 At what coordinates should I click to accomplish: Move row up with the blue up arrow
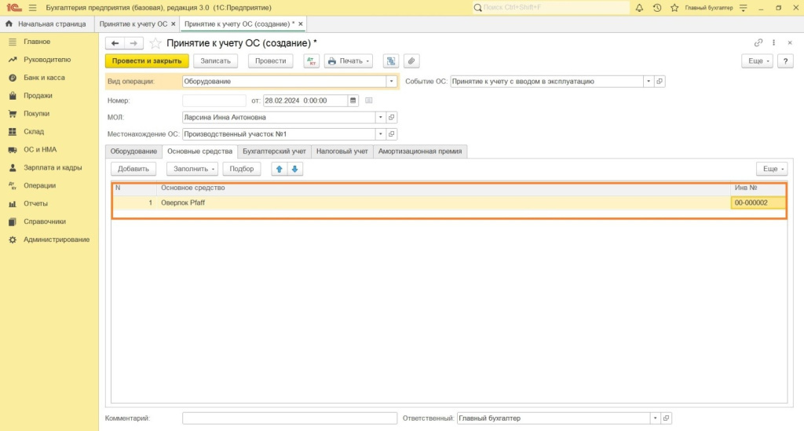(x=279, y=169)
